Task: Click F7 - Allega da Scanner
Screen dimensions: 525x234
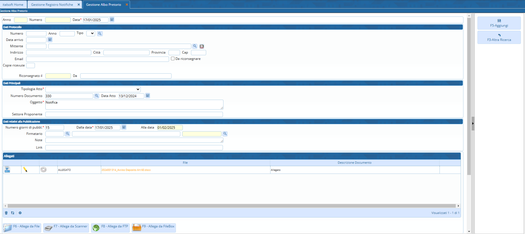Action: pyautogui.click(x=66, y=228)
